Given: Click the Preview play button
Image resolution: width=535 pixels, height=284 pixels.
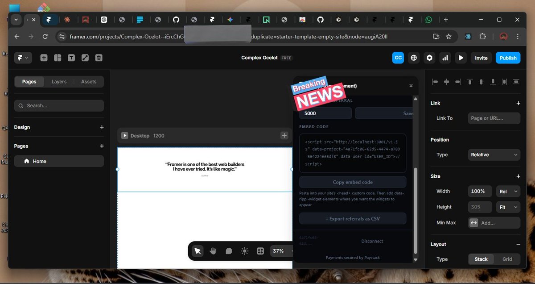Looking at the screenshot, I should click(x=461, y=58).
